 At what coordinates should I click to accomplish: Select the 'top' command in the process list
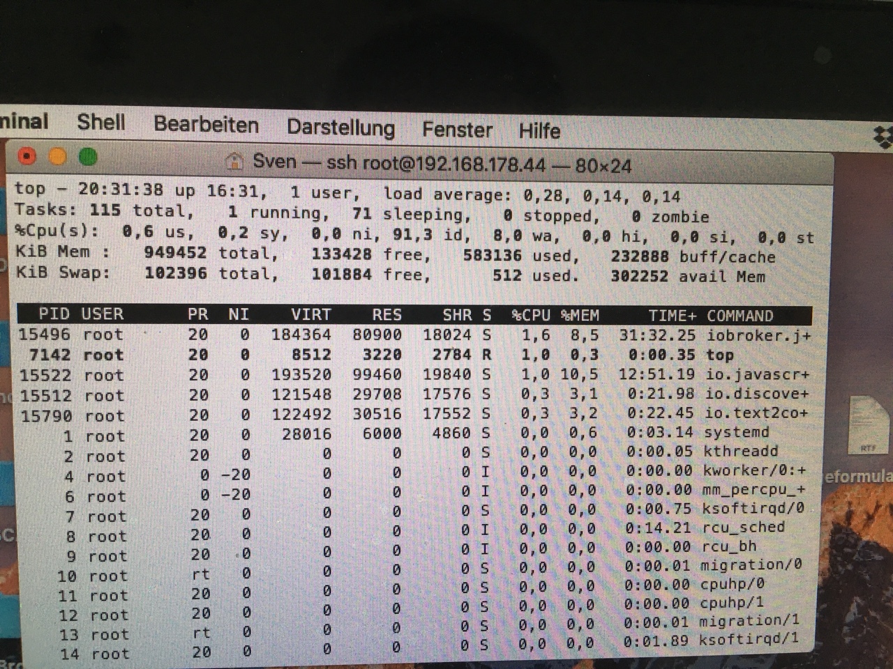click(720, 355)
